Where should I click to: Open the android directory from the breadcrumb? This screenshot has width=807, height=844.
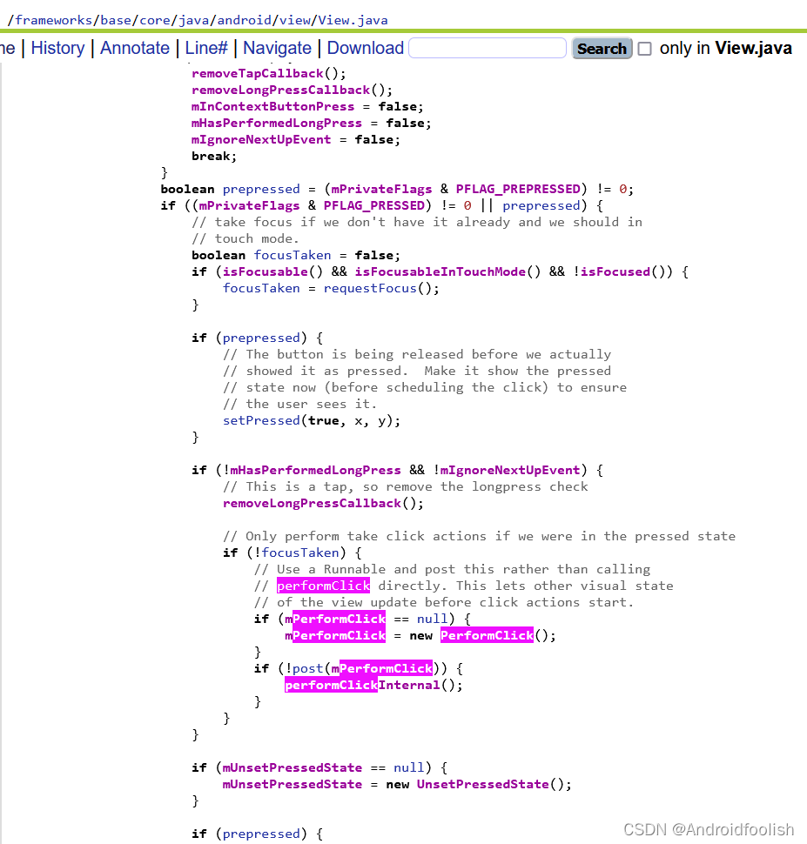coord(244,19)
